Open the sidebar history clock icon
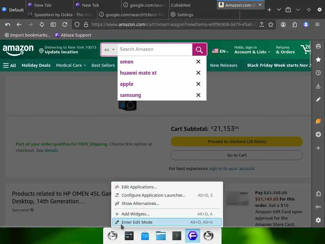Image resolution: width=325 pixels, height=244 pixels. (318, 73)
